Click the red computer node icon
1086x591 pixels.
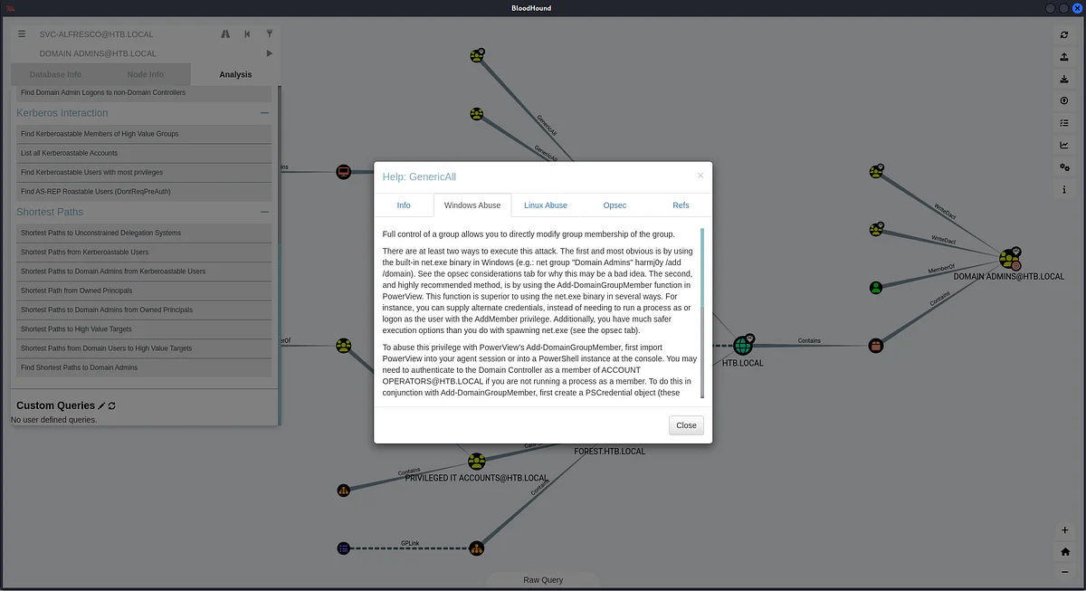343,172
